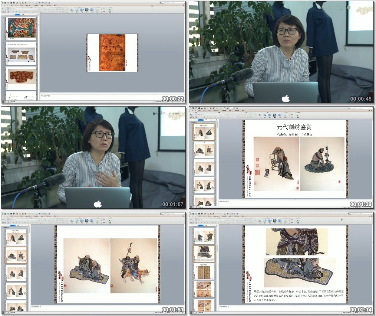The height and width of the screenshot is (316, 376).
Task: Click search field in 00:02:14 frame toolbar
Action: (x=361, y=214)
